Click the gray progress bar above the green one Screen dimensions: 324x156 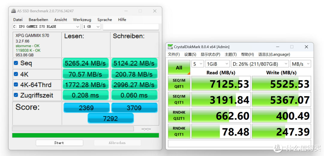click(x=73, y=129)
